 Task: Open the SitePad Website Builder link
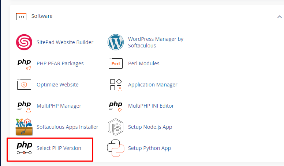coord(65,42)
